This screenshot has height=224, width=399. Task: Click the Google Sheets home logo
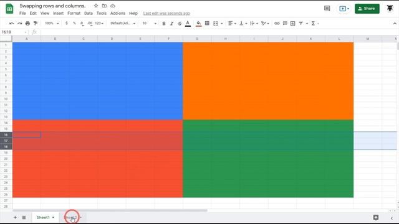[9, 9]
